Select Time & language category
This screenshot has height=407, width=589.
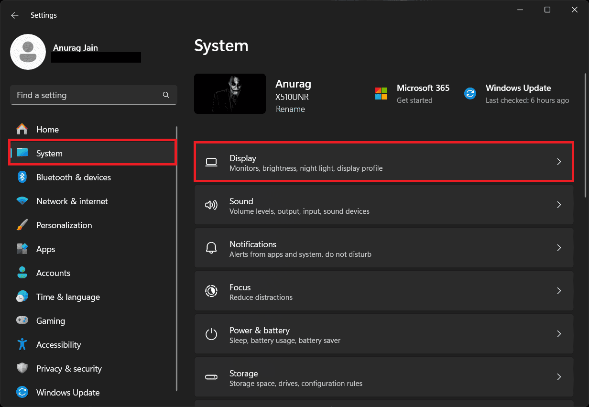[x=93, y=297]
